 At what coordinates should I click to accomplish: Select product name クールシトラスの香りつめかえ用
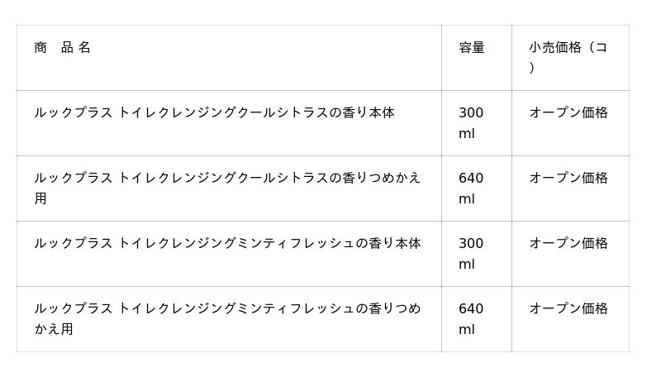click(227, 178)
